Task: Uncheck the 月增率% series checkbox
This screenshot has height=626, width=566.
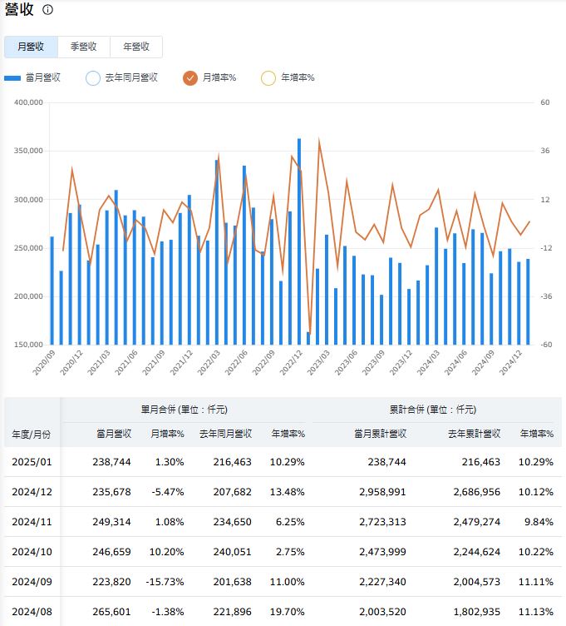Action: [190, 78]
